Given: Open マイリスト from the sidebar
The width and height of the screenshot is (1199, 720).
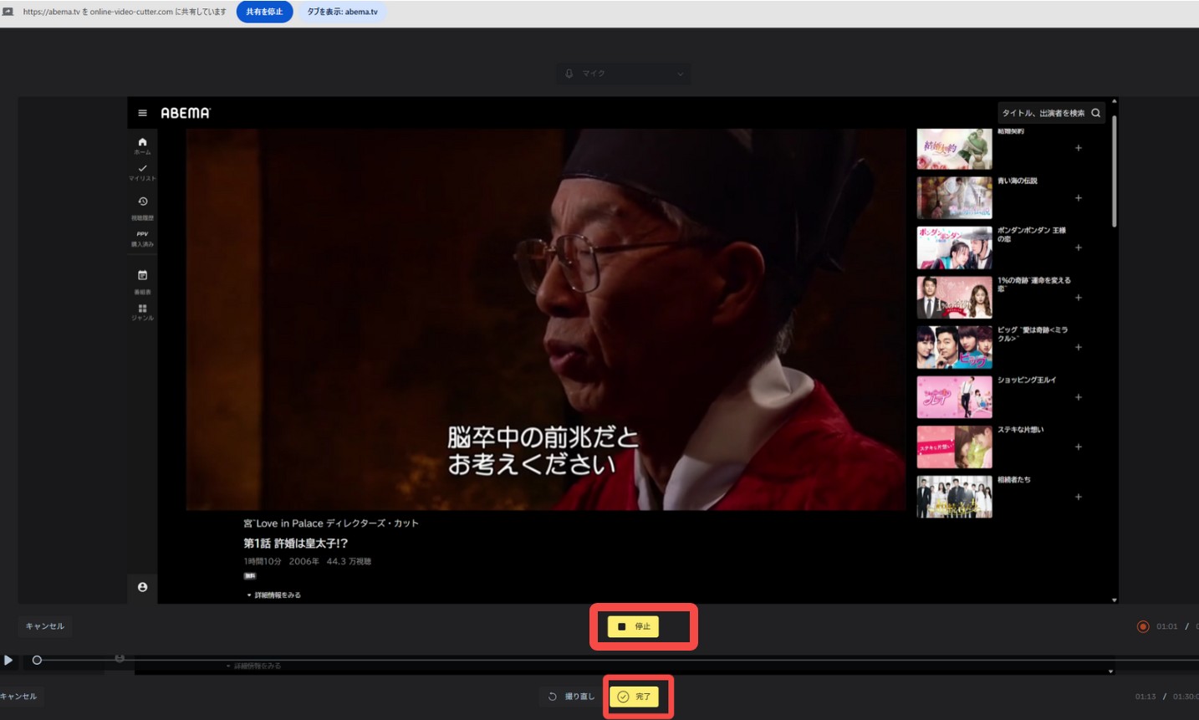Looking at the screenshot, I should pos(142,172).
